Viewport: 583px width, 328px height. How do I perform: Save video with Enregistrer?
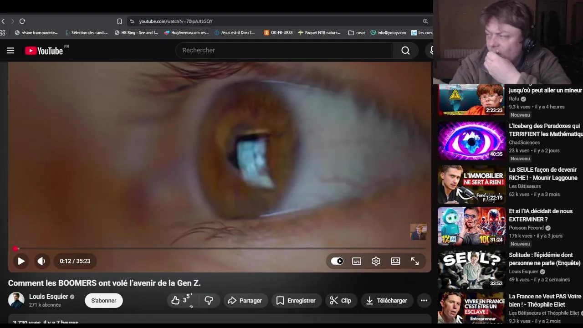(296, 300)
